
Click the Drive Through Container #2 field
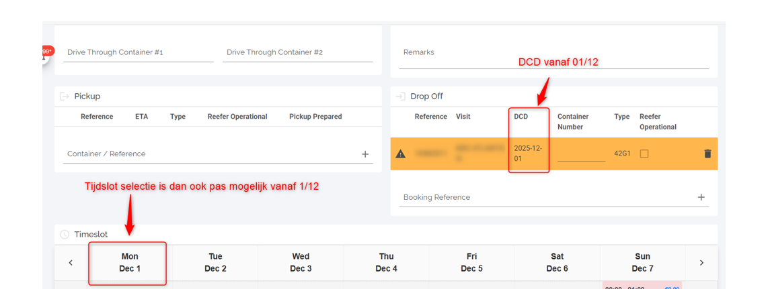click(x=297, y=52)
